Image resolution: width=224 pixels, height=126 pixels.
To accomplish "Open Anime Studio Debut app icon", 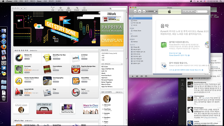I will [19, 81].
